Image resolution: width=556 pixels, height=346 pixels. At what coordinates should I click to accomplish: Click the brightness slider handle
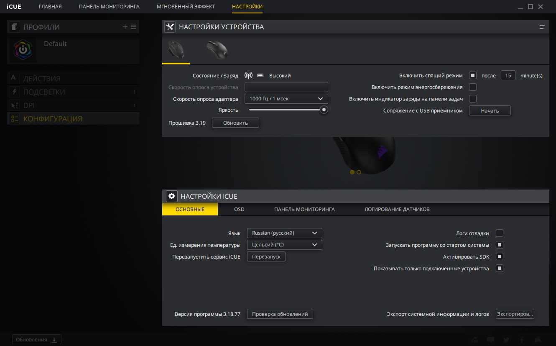(x=324, y=110)
